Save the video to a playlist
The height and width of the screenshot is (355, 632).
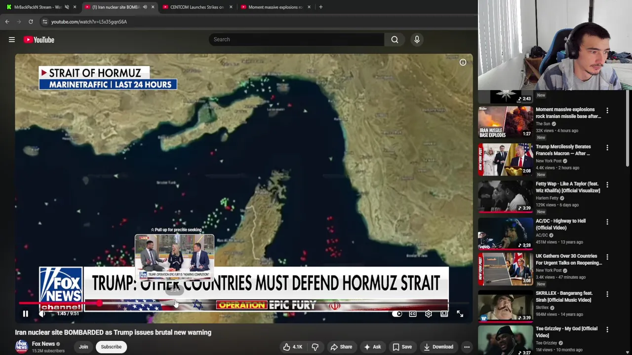402,347
